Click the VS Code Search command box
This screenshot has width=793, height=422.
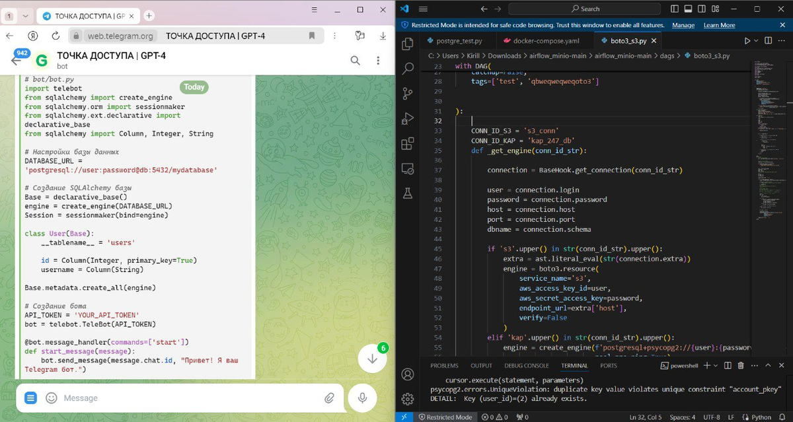pyautogui.click(x=585, y=9)
